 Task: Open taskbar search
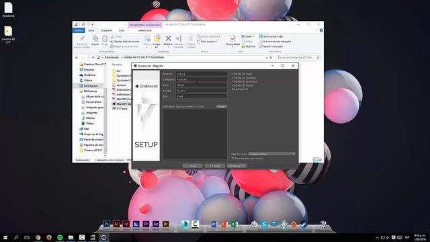(x=16, y=237)
